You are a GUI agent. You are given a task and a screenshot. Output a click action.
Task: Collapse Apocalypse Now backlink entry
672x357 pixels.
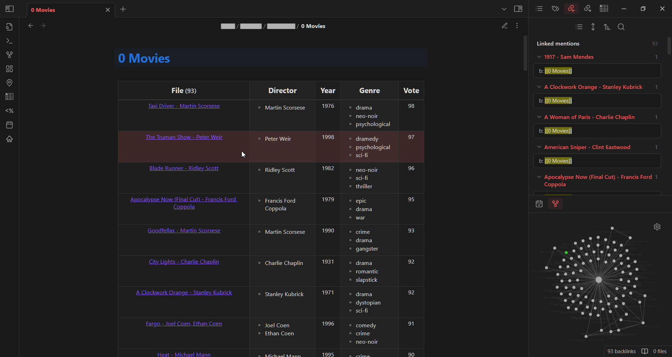coord(539,177)
